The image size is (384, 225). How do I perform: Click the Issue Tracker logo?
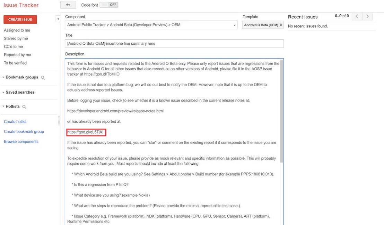click(x=21, y=5)
